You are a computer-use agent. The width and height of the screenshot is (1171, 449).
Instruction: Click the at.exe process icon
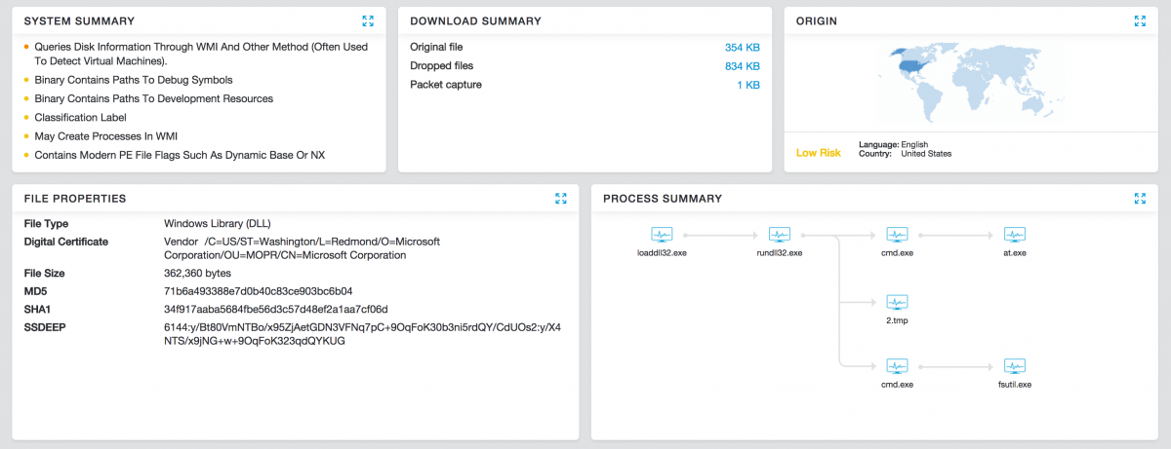[1015, 235]
